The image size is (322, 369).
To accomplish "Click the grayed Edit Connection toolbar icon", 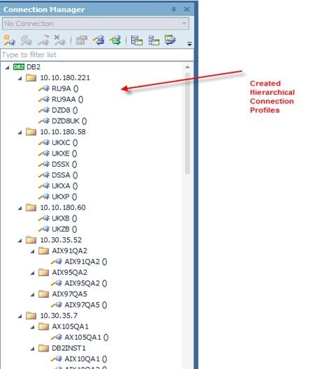I will [x=26, y=40].
